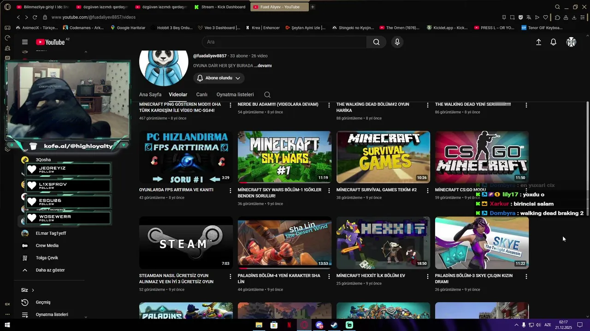Go back with the browser back arrow
Viewport: 590px width, 331px height.
tap(18, 17)
